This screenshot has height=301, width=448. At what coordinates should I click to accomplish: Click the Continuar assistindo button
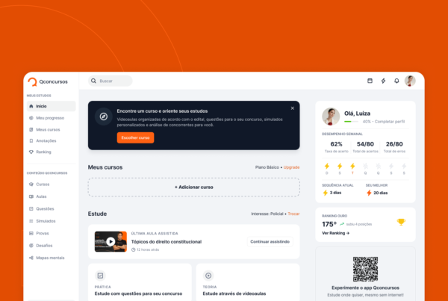270,242
